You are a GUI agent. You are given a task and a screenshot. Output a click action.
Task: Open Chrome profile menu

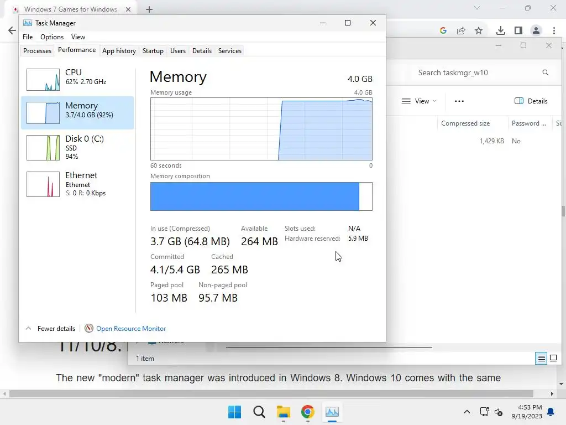tap(536, 31)
